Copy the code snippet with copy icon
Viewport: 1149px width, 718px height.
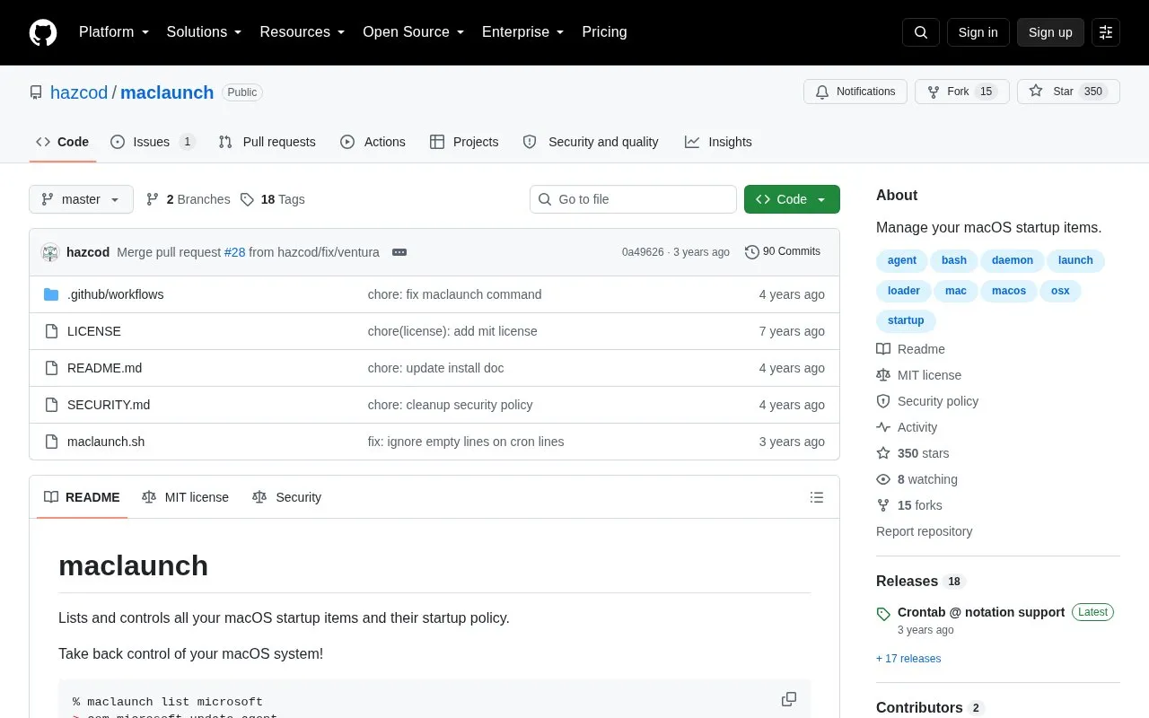(789, 699)
